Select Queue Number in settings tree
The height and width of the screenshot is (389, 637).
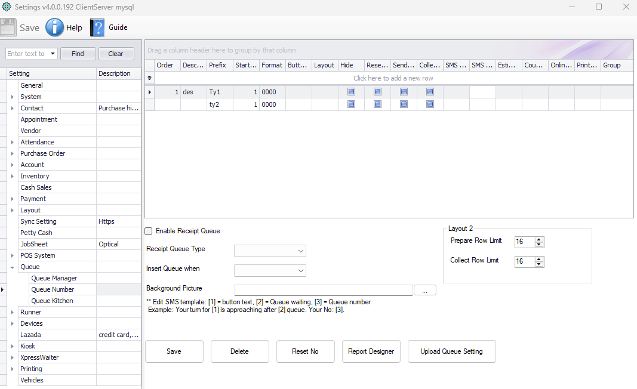tap(53, 289)
